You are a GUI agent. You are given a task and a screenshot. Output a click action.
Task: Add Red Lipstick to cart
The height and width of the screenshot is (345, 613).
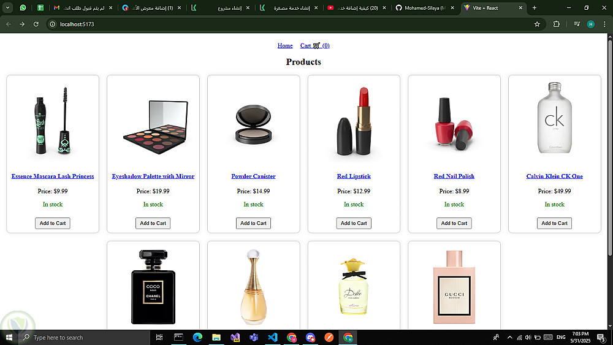(x=354, y=223)
